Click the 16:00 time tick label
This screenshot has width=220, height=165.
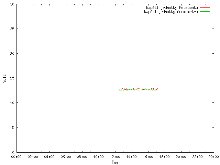(148, 157)
